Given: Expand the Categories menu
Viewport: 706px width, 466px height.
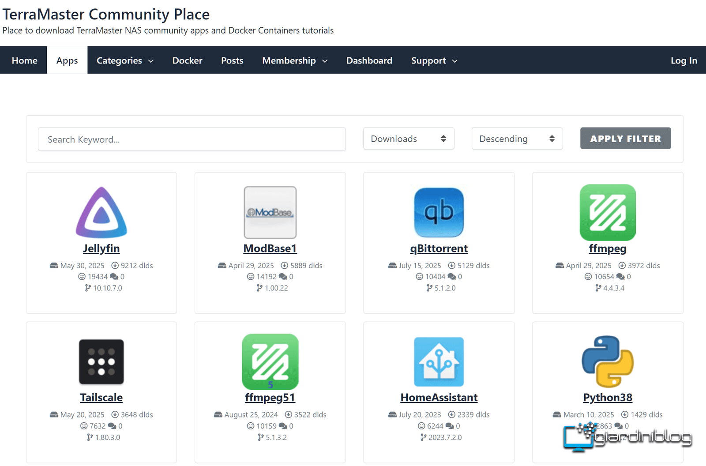Looking at the screenshot, I should pos(125,60).
